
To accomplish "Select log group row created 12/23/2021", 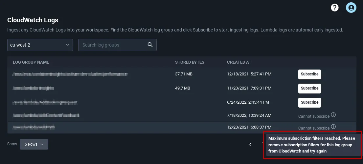I will pos(182,127).
